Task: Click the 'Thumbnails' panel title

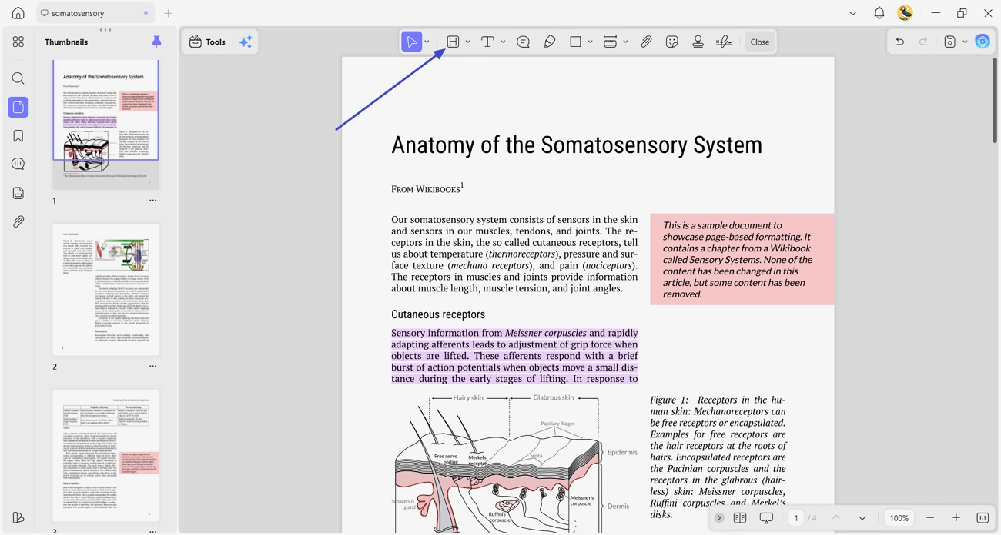Action: click(x=66, y=42)
